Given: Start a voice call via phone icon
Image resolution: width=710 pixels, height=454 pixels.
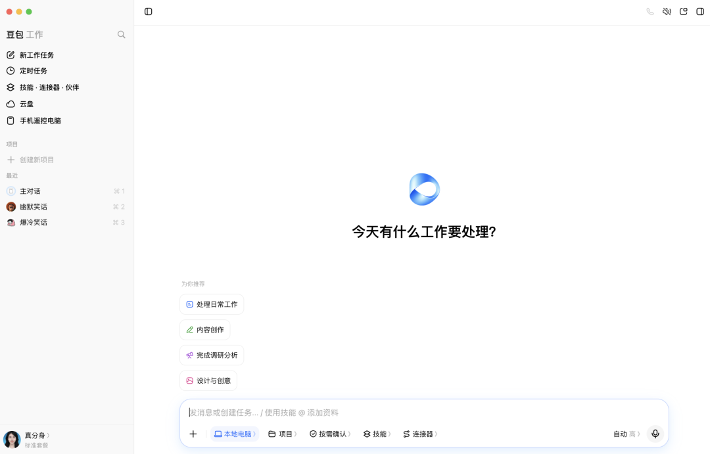Looking at the screenshot, I should point(650,12).
